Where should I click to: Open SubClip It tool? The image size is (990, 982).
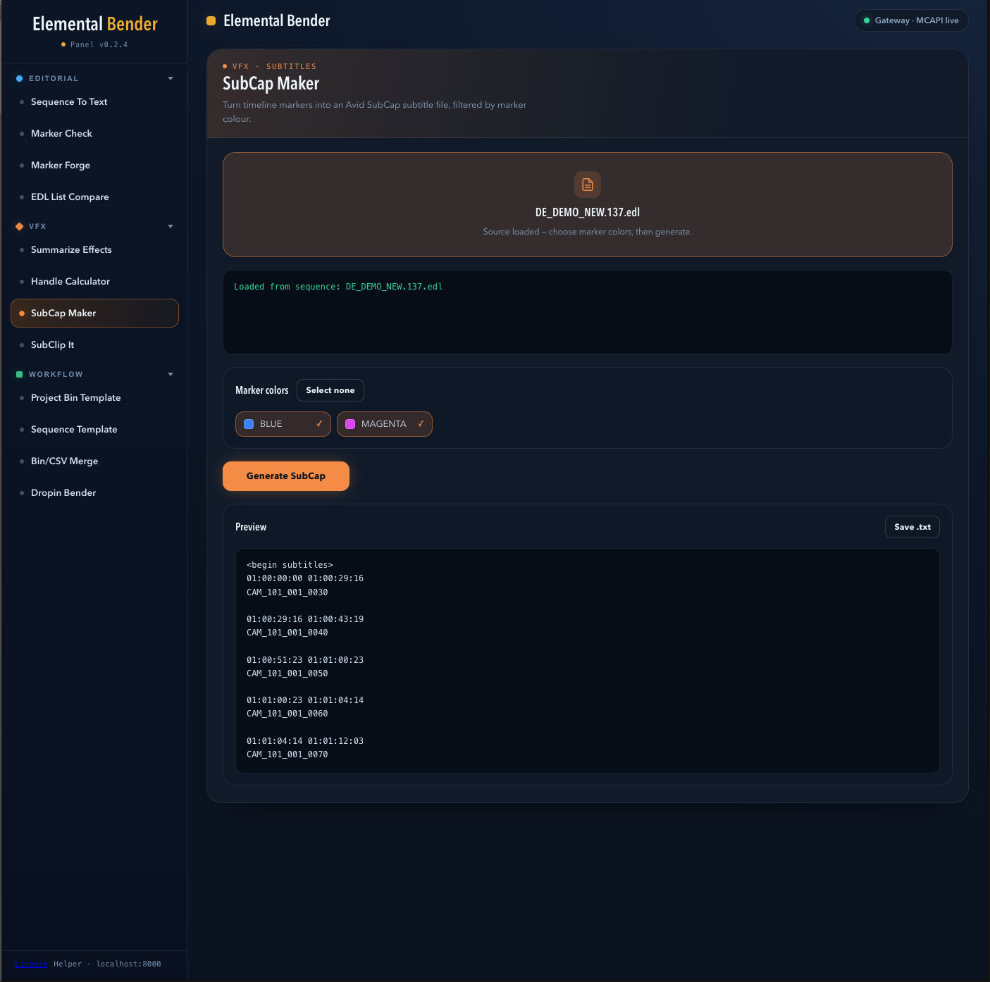point(94,345)
